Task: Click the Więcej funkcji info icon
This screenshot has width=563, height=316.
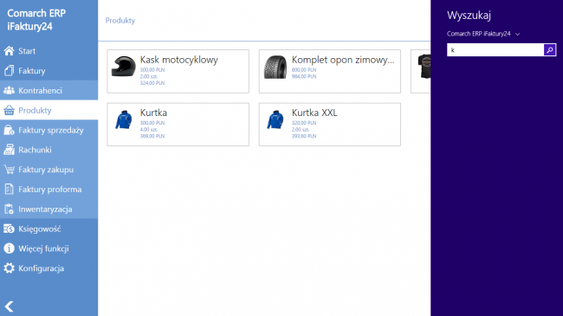Action: tap(9, 248)
